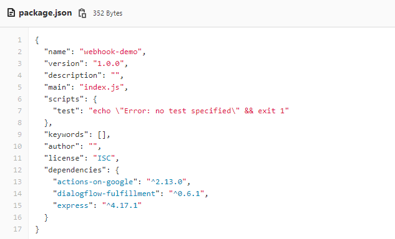Click the 352 Bytes file size label
The image size is (395, 239).
tap(107, 13)
